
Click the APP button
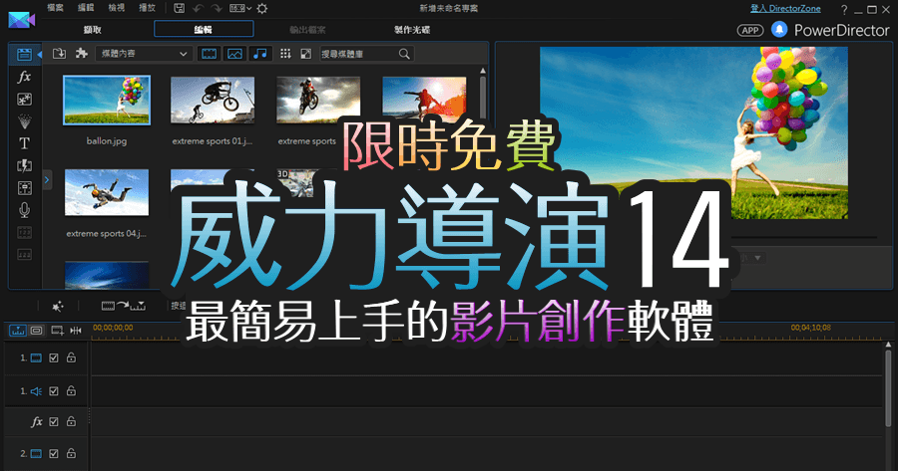(x=750, y=30)
